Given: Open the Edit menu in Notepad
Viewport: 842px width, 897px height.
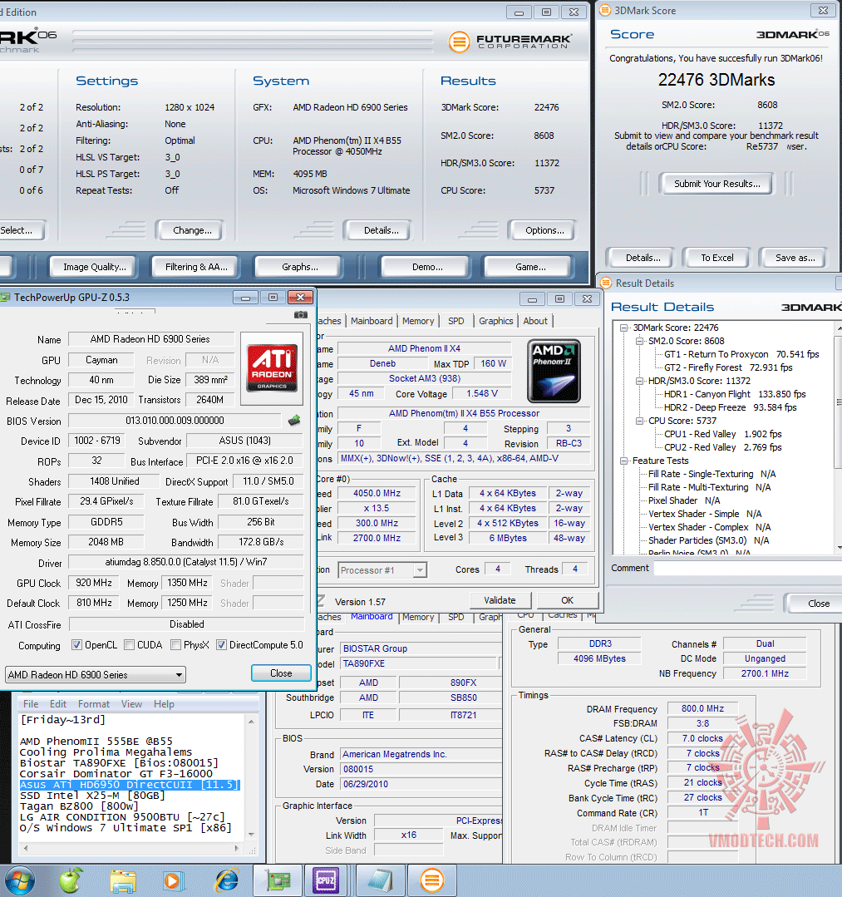Looking at the screenshot, I should [58, 703].
